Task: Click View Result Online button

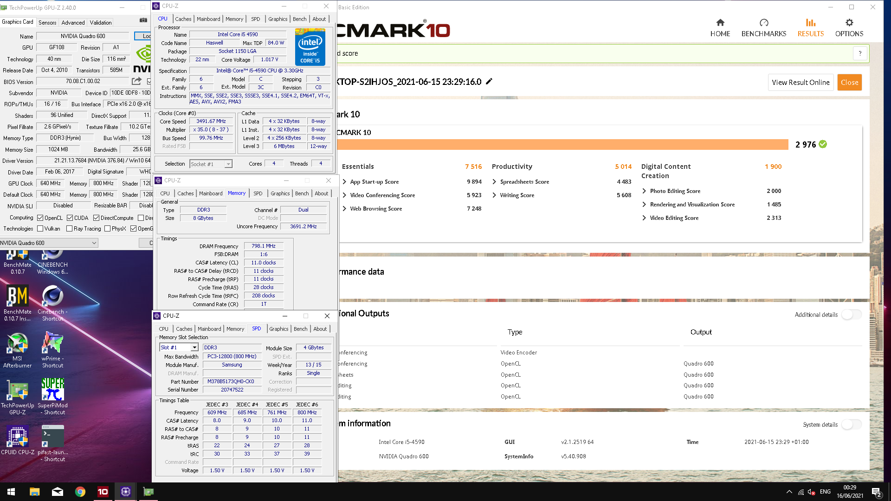Action: tap(801, 83)
